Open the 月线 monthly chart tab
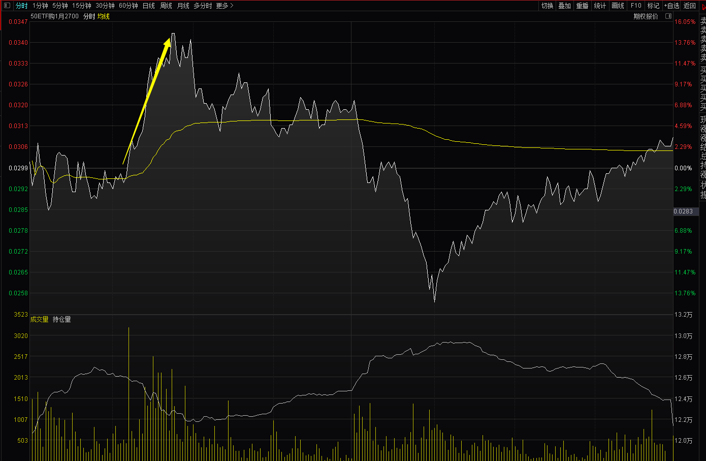 183,6
